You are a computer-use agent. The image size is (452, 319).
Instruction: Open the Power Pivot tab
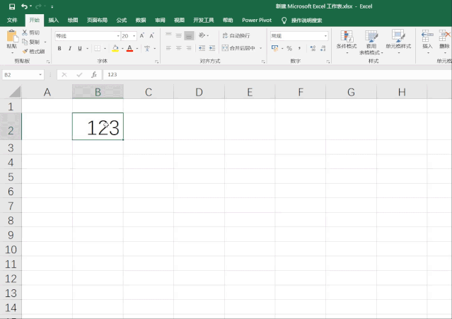(x=257, y=21)
